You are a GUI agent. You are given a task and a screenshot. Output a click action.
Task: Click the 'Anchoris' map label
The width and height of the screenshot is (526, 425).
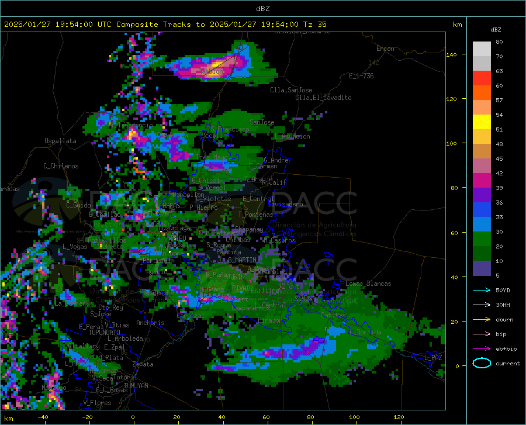pos(150,323)
